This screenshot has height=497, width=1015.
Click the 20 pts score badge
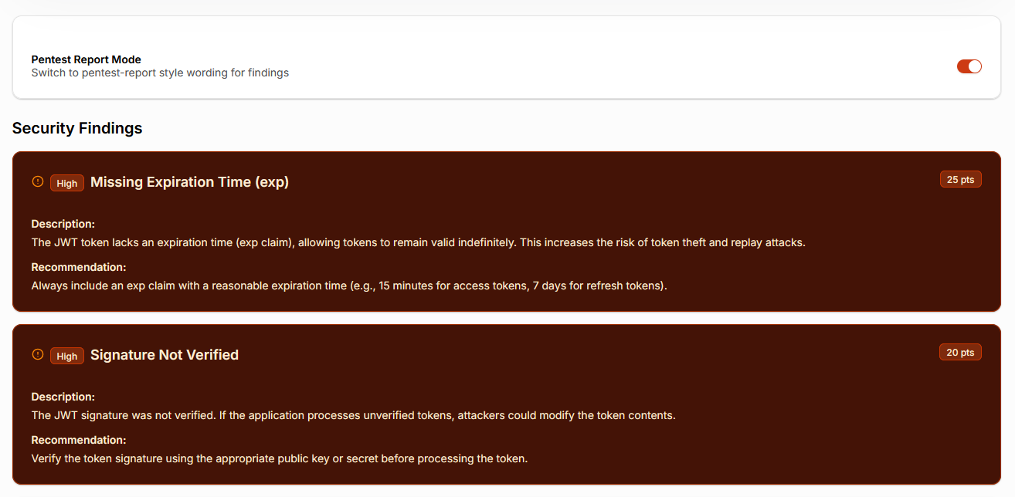coord(960,353)
